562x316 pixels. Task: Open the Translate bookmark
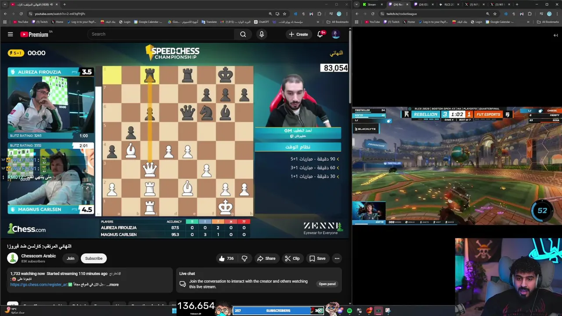(x=209, y=22)
